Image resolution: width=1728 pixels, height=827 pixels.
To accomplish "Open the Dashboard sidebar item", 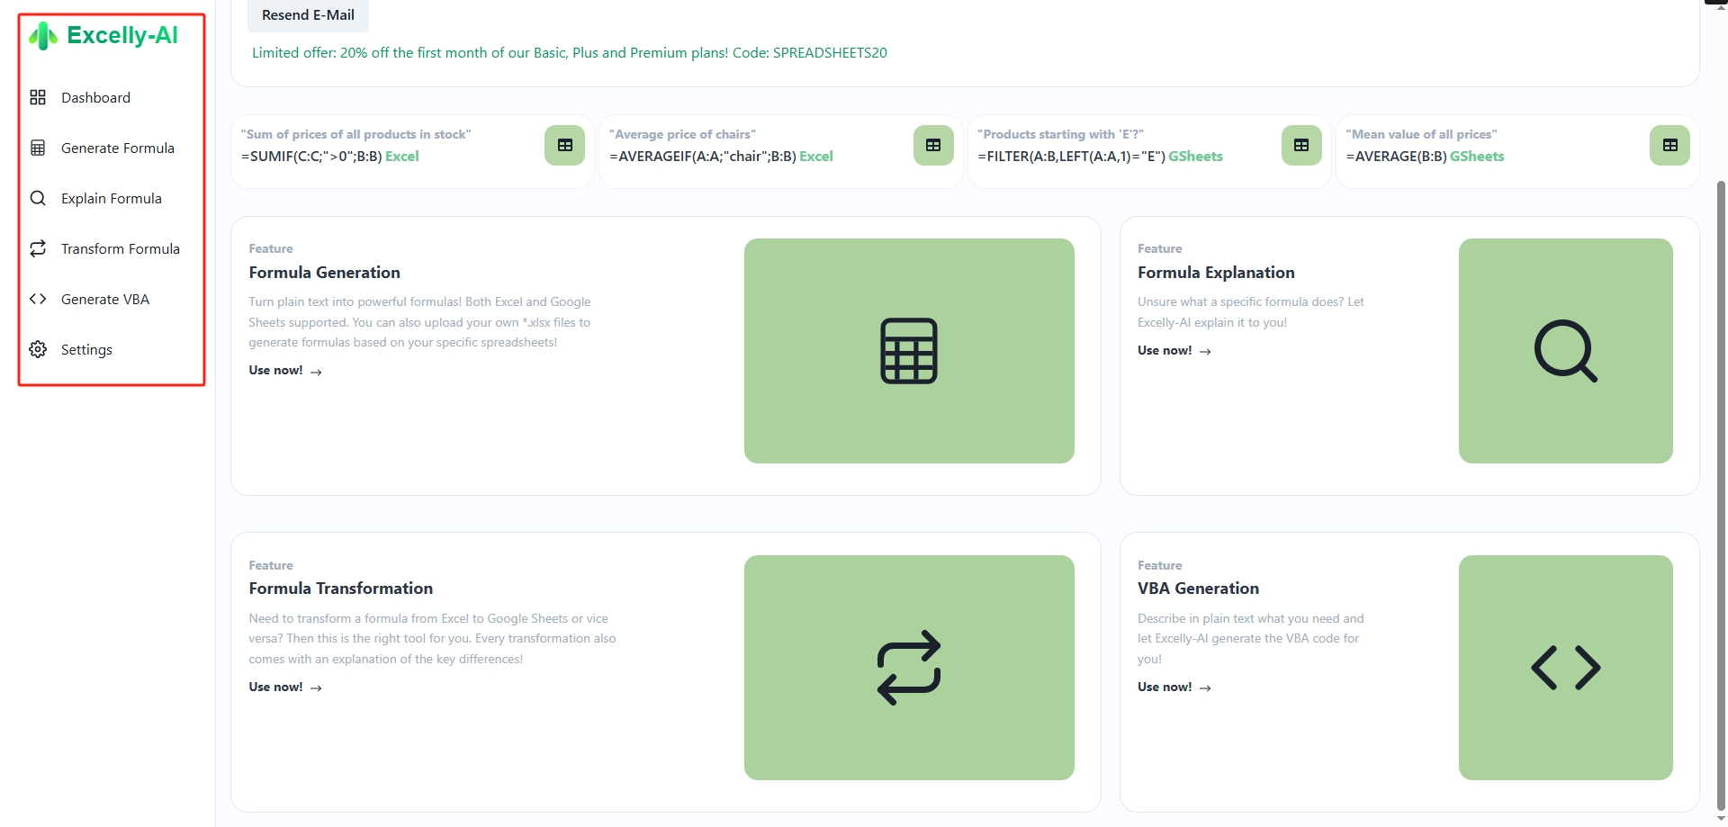I will click(95, 97).
